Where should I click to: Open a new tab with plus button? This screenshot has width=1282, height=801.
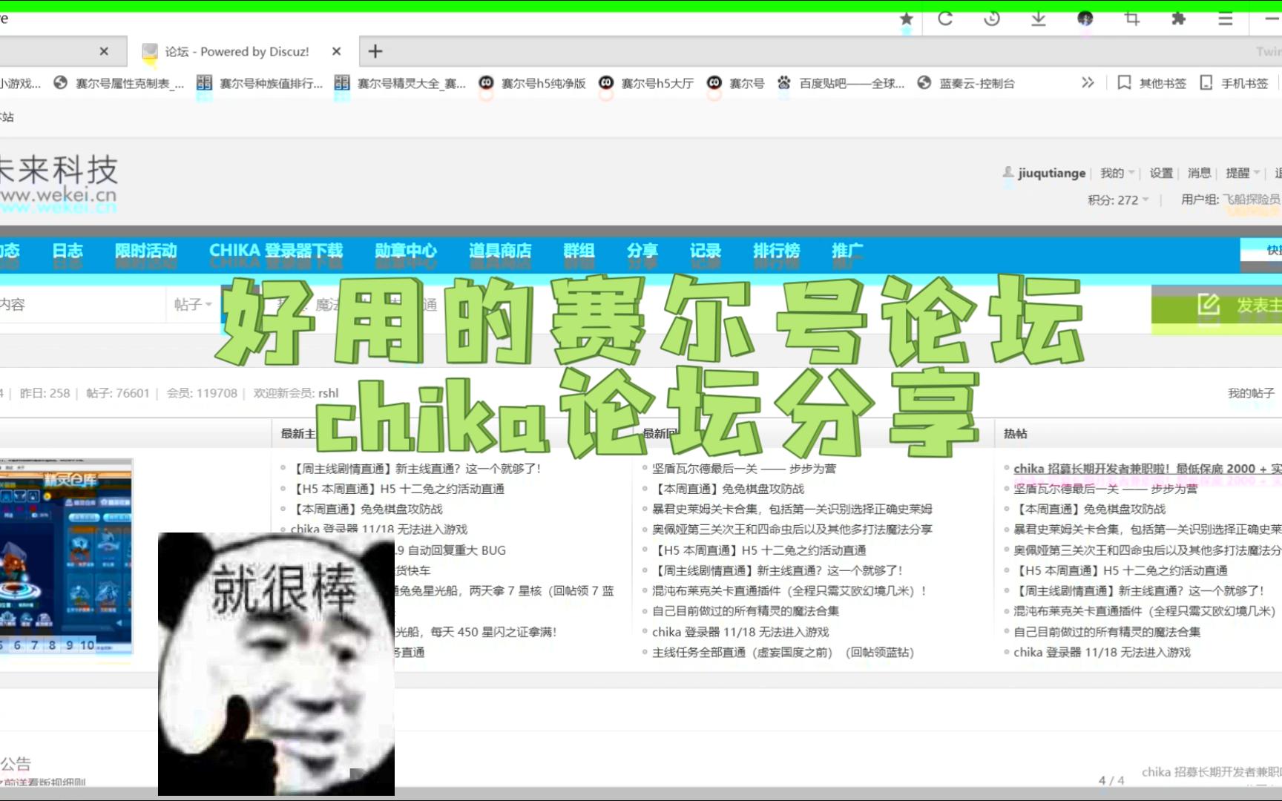coord(375,51)
